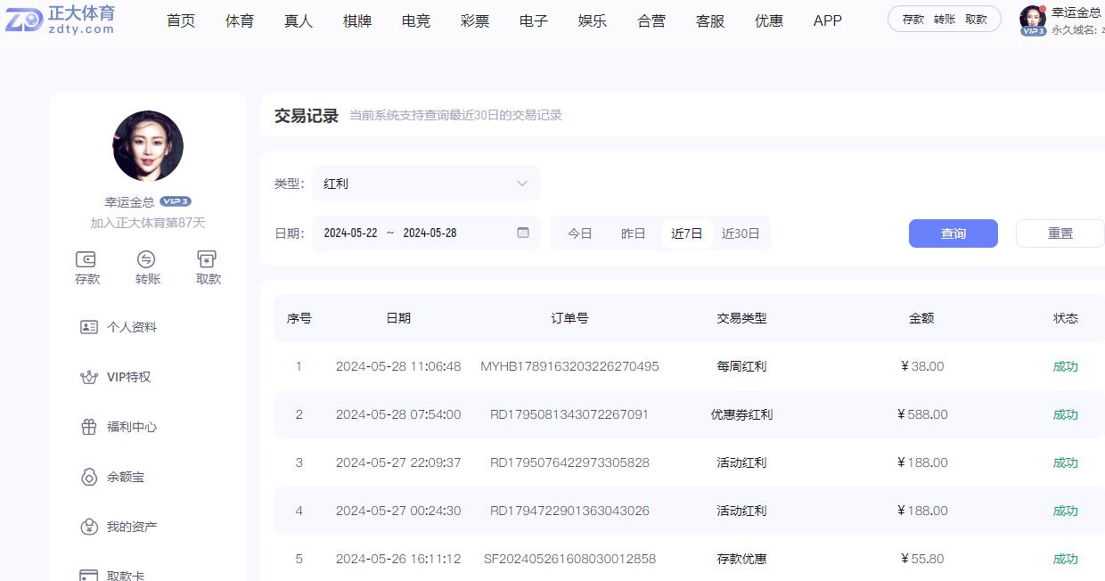Expand the 类型 selector chevron
This screenshot has height=581, width=1105.
[523, 183]
